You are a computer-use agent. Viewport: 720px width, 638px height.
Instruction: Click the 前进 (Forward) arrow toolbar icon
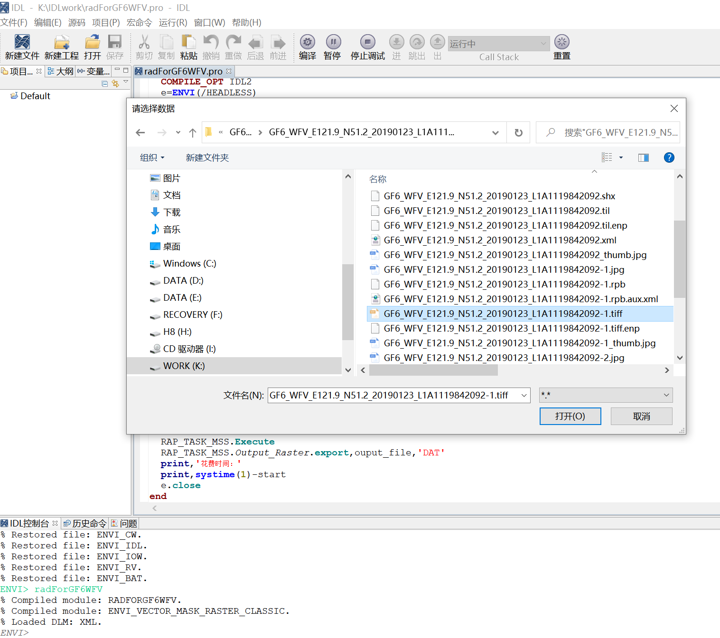tap(278, 42)
